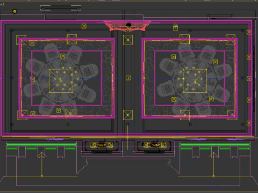This screenshot has height=193, width=258.
Task: Select the red wireframe object at top center
Action: tap(127, 26)
